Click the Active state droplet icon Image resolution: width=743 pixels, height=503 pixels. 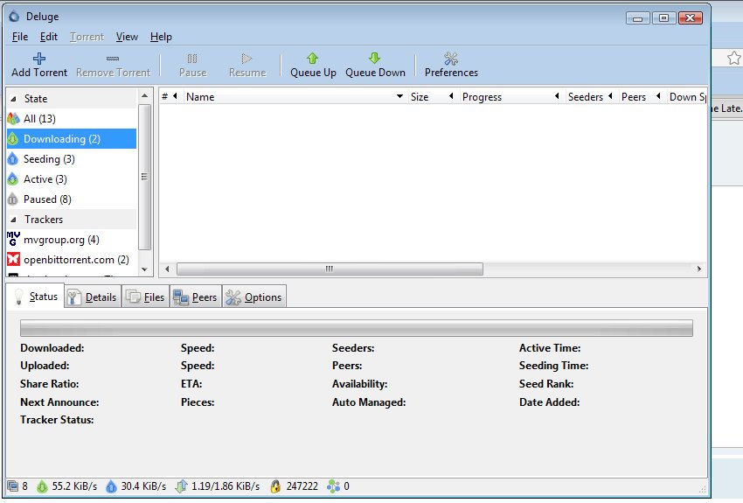tap(13, 179)
